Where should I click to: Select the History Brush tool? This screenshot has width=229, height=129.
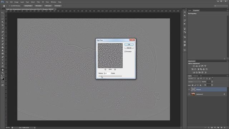3,41
